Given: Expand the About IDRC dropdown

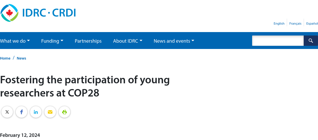Looking at the screenshot, I should tap(127, 41).
